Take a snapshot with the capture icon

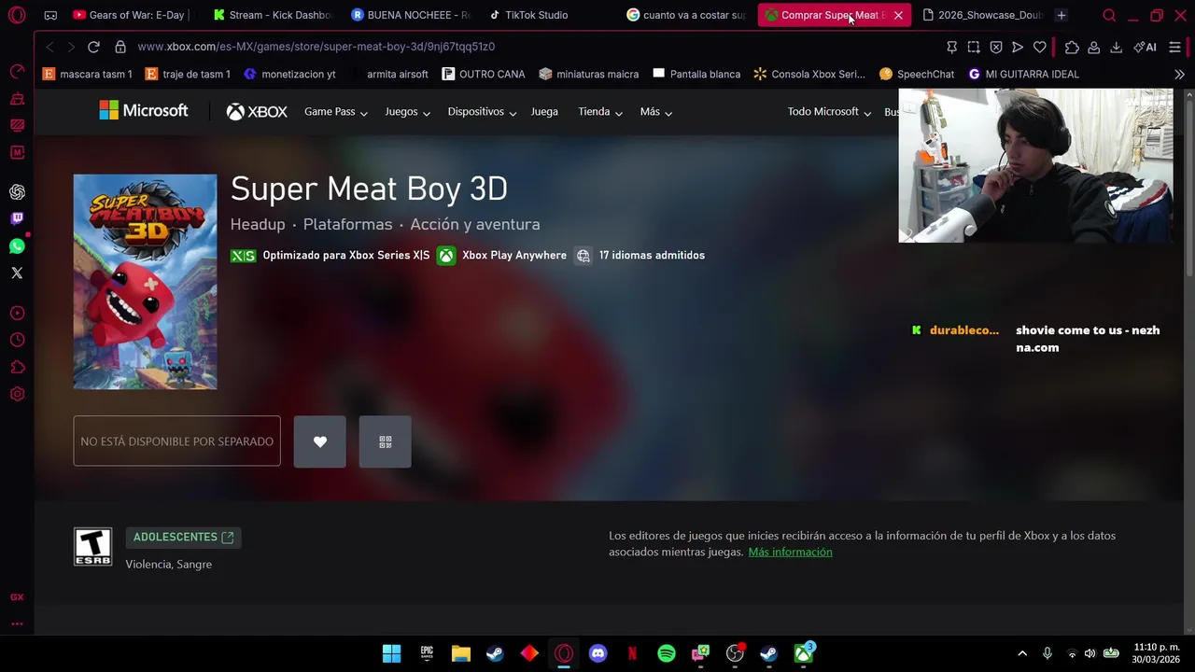click(x=974, y=47)
